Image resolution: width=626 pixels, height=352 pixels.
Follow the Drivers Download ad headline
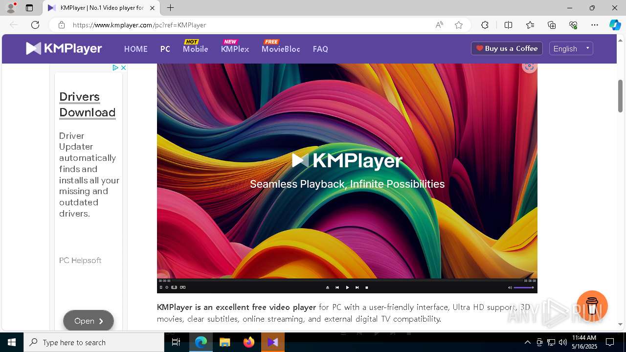pos(87,104)
